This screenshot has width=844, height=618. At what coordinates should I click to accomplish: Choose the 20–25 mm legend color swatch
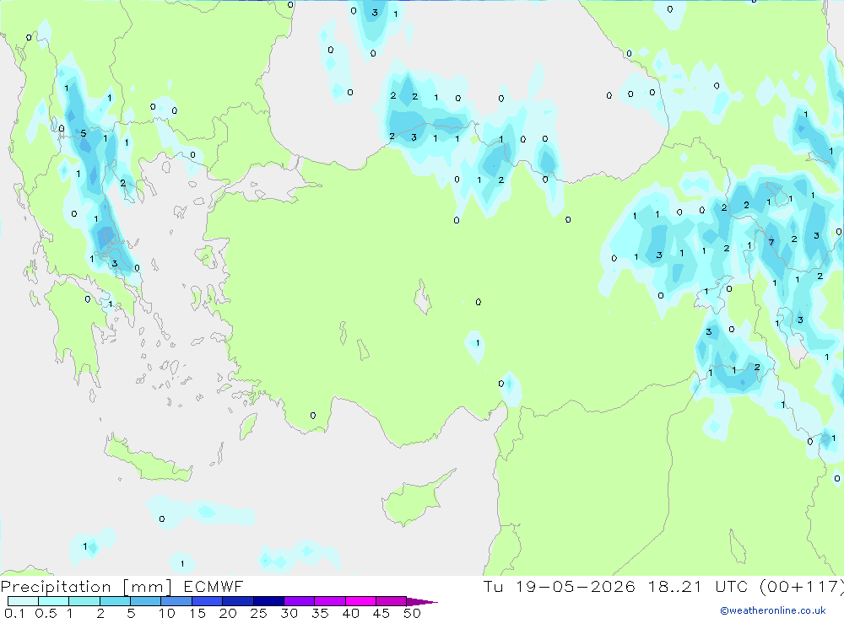[x=237, y=601]
